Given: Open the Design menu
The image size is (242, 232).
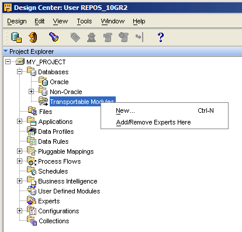Looking at the screenshot, I should (17, 21).
